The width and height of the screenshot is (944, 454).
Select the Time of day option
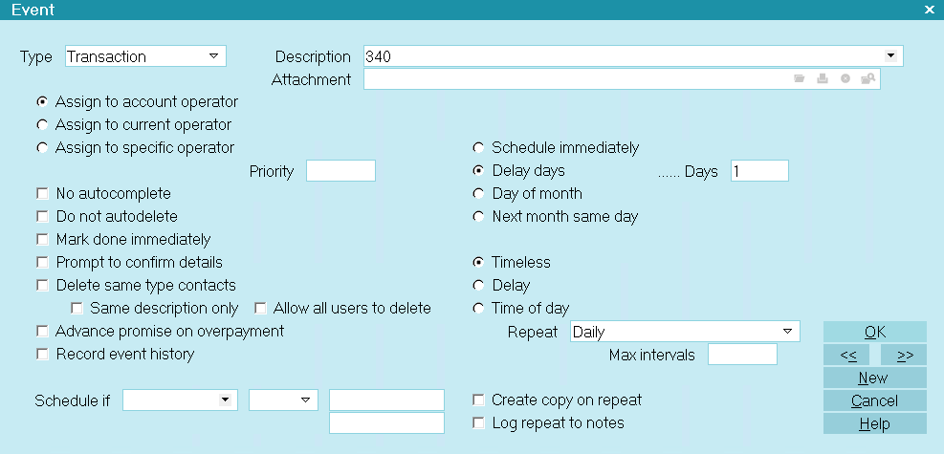[x=478, y=309]
